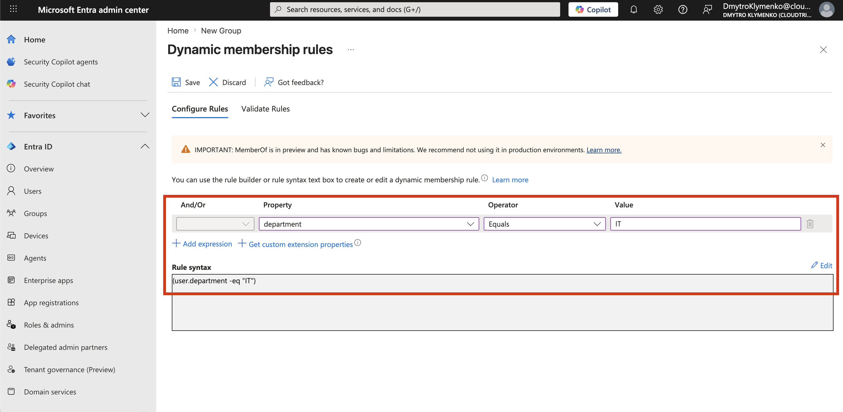Edit the rule syntax
Screen dimensions: 843x412
pos(822,265)
